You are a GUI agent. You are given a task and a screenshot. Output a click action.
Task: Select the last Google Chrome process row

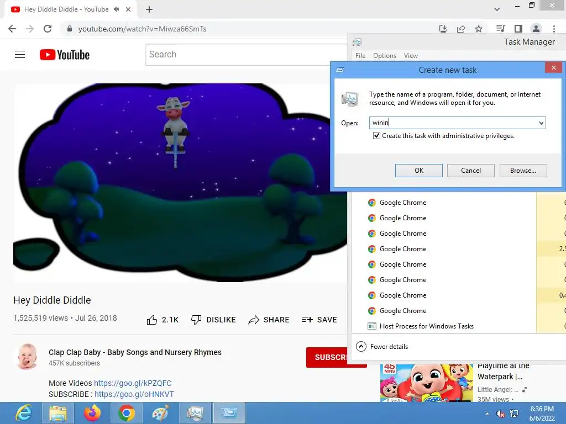(443, 311)
